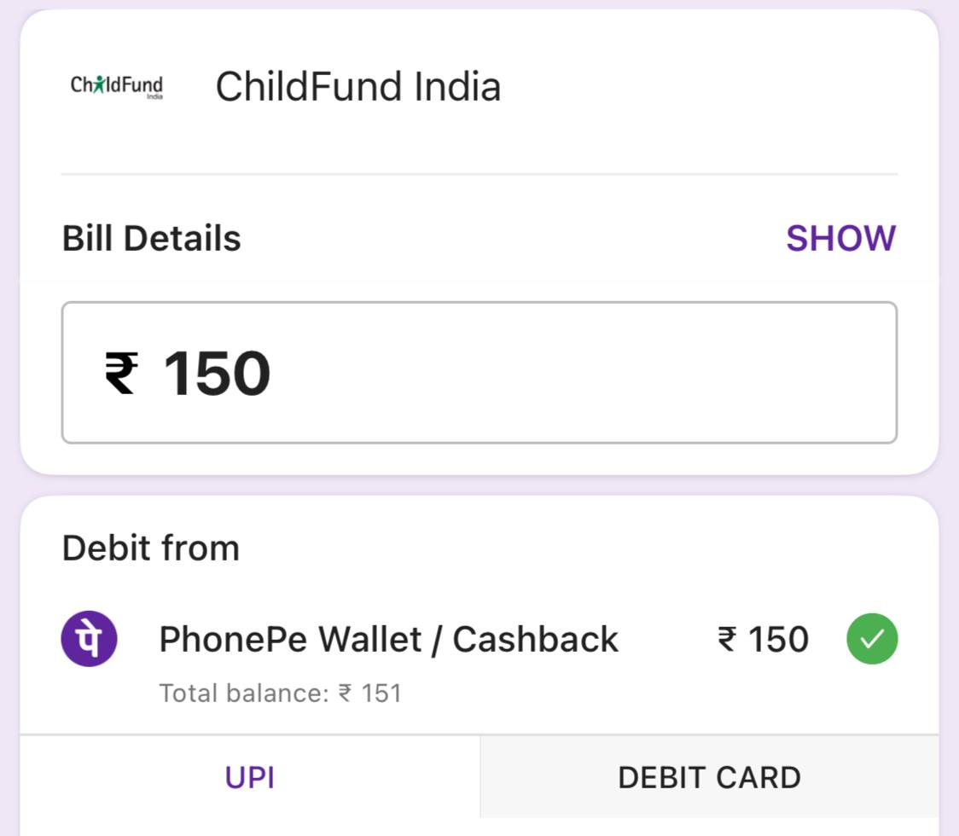Tap the Bill Details heading
The width and height of the screenshot is (959, 836).
pos(152,239)
